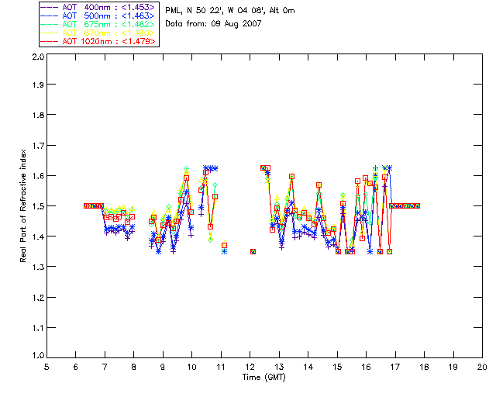Click the x-axis tick label 9
The width and height of the screenshot is (496, 397).
click(x=163, y=367)
